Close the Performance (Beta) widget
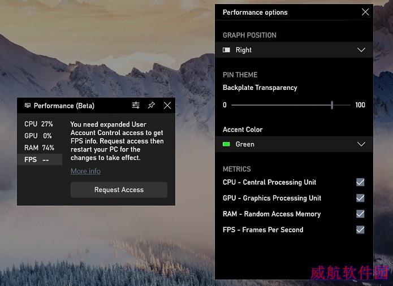The width and height of the screenshot is (393, 286). coord(167,105)
